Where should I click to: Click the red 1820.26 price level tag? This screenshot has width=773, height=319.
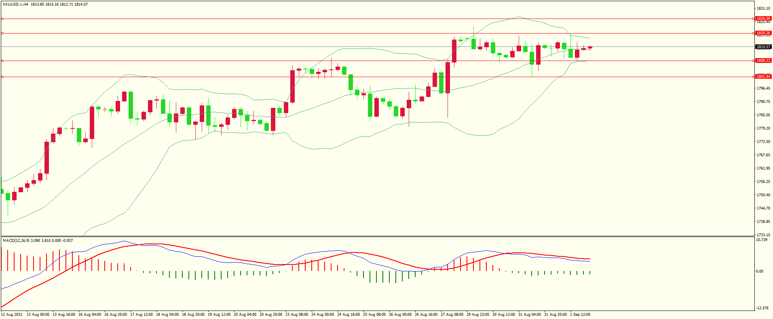(763, 33)
